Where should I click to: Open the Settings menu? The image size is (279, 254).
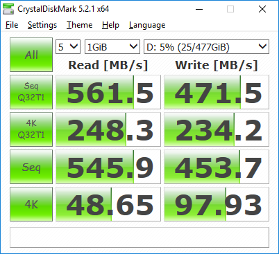[x=42, y=25]
